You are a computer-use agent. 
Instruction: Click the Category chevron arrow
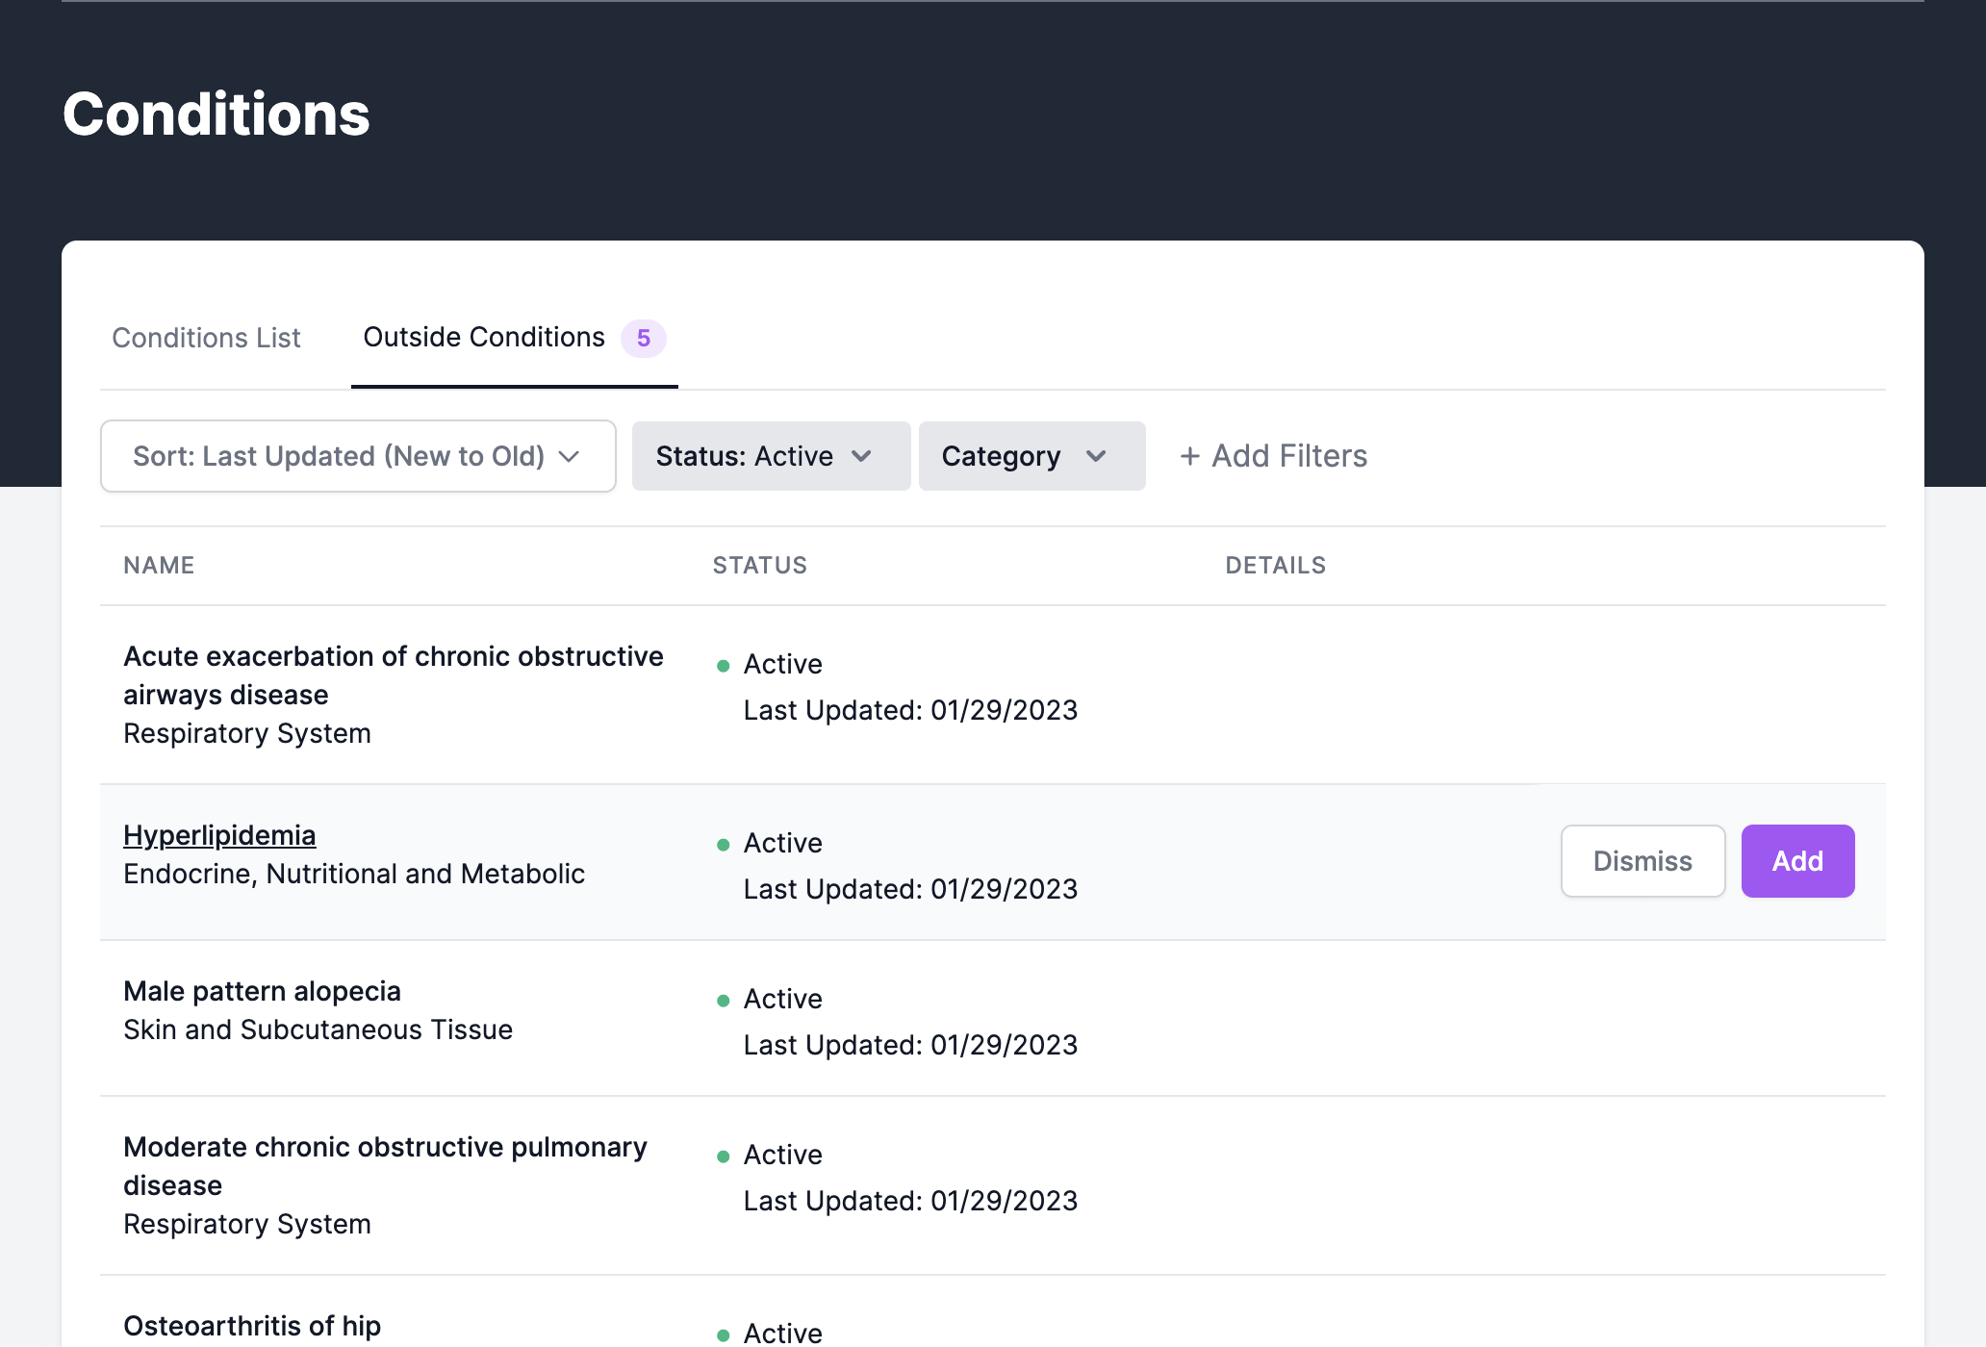pyautogui.click(x=1096, y=456)
